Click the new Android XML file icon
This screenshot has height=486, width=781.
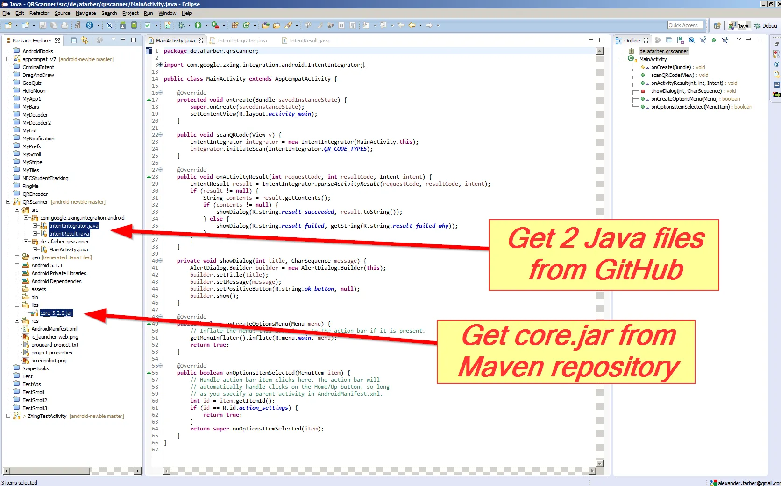point(167,25)
